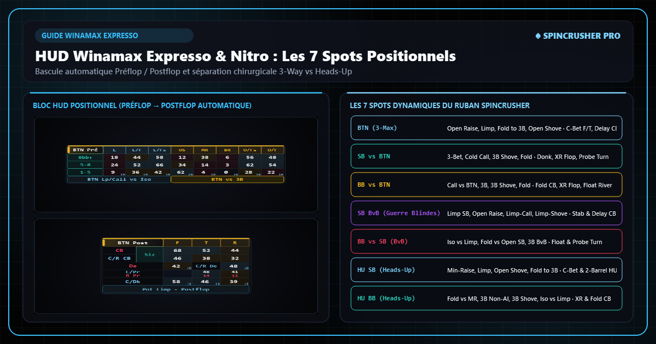Click value 22 in the 1-5 row

[x=272, y=172]
